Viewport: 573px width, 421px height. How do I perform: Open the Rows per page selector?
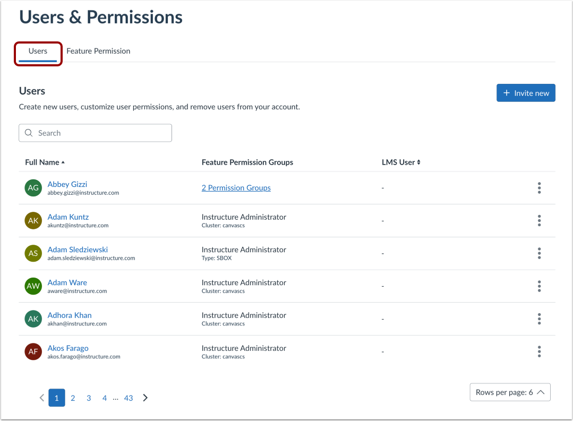(509, 392)
